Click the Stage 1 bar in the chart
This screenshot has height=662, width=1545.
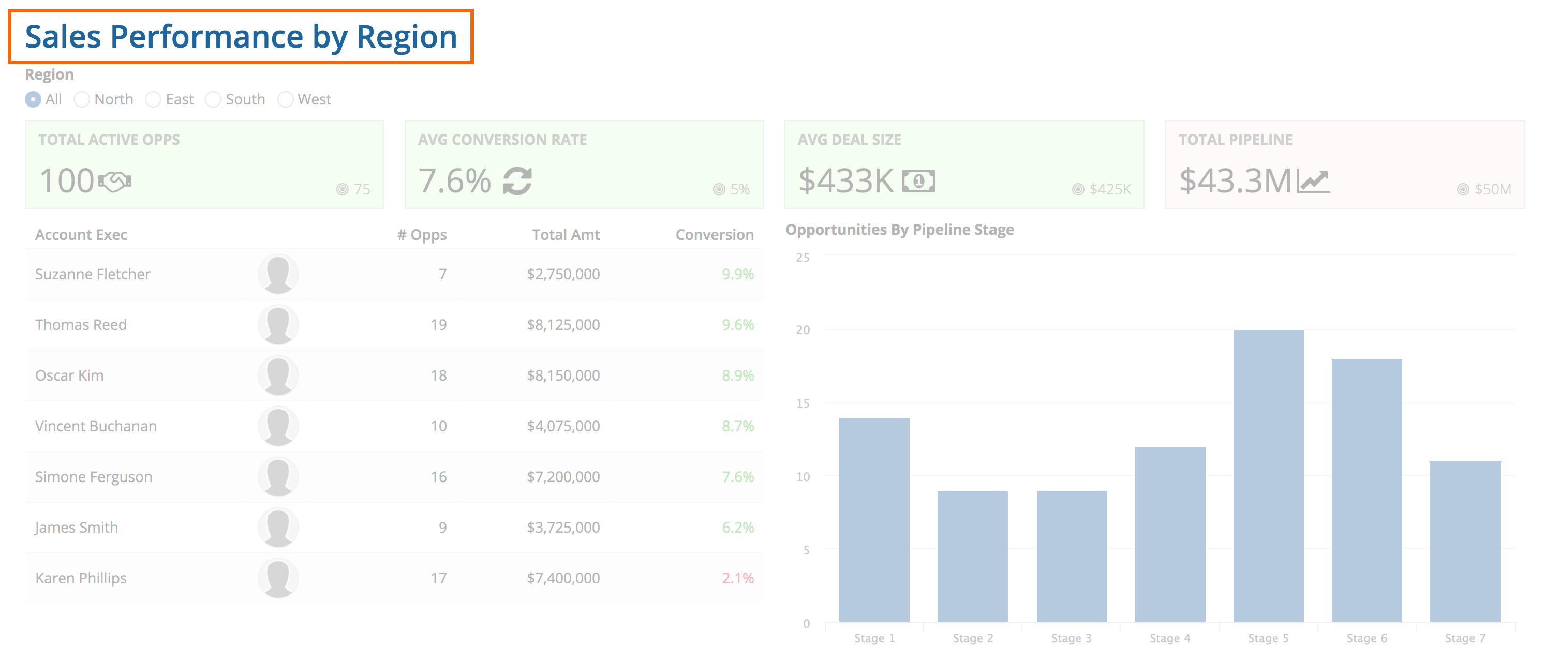[x=874, y=520]
